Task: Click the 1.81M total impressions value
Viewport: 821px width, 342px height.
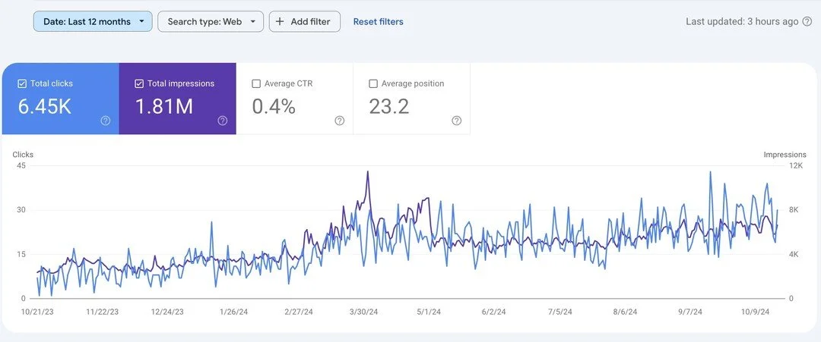Action: pyautogui.click(x=164, y=106)
